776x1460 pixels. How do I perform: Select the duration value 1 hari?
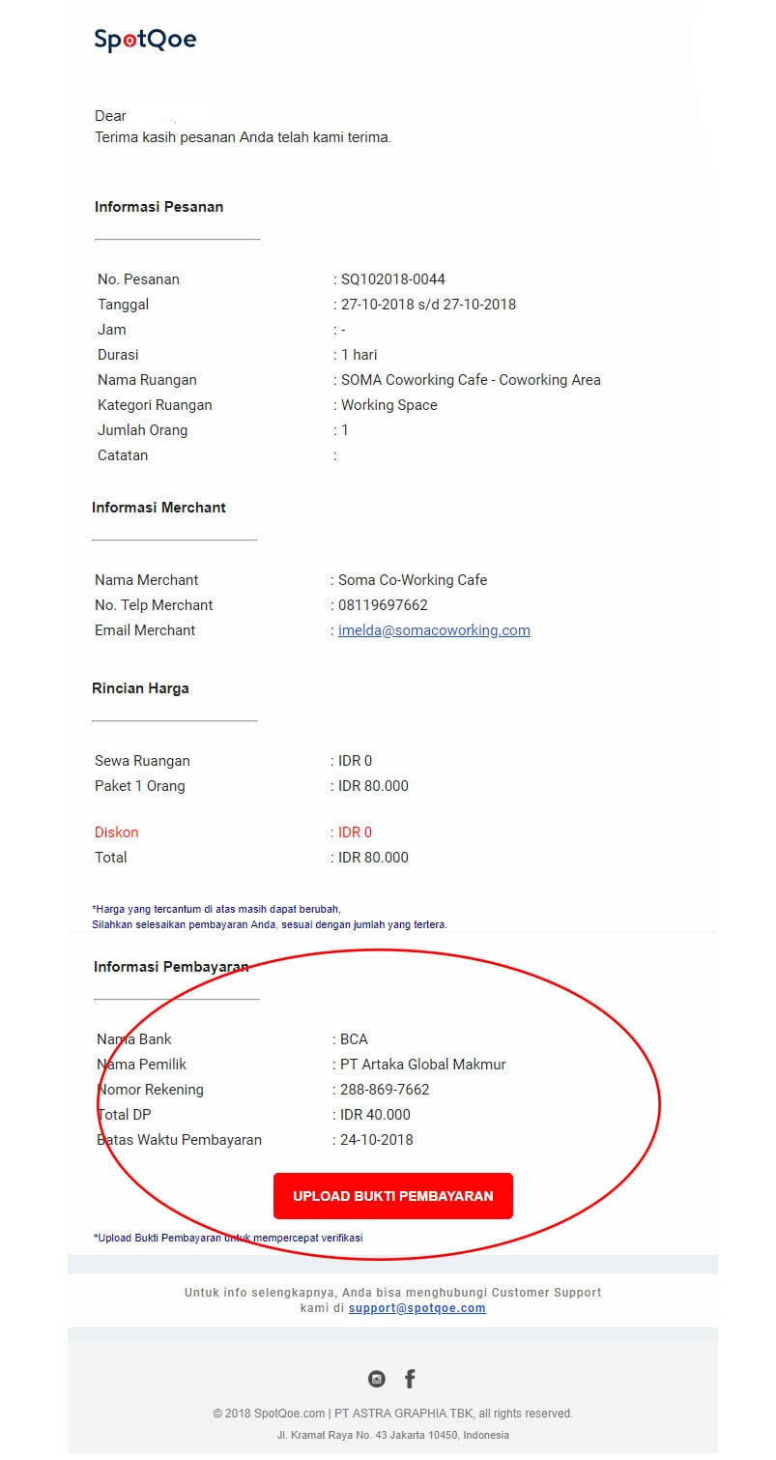pos(359,355)
